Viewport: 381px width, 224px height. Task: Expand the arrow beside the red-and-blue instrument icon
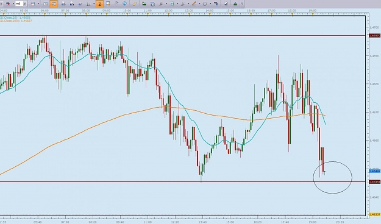point(13,4)
